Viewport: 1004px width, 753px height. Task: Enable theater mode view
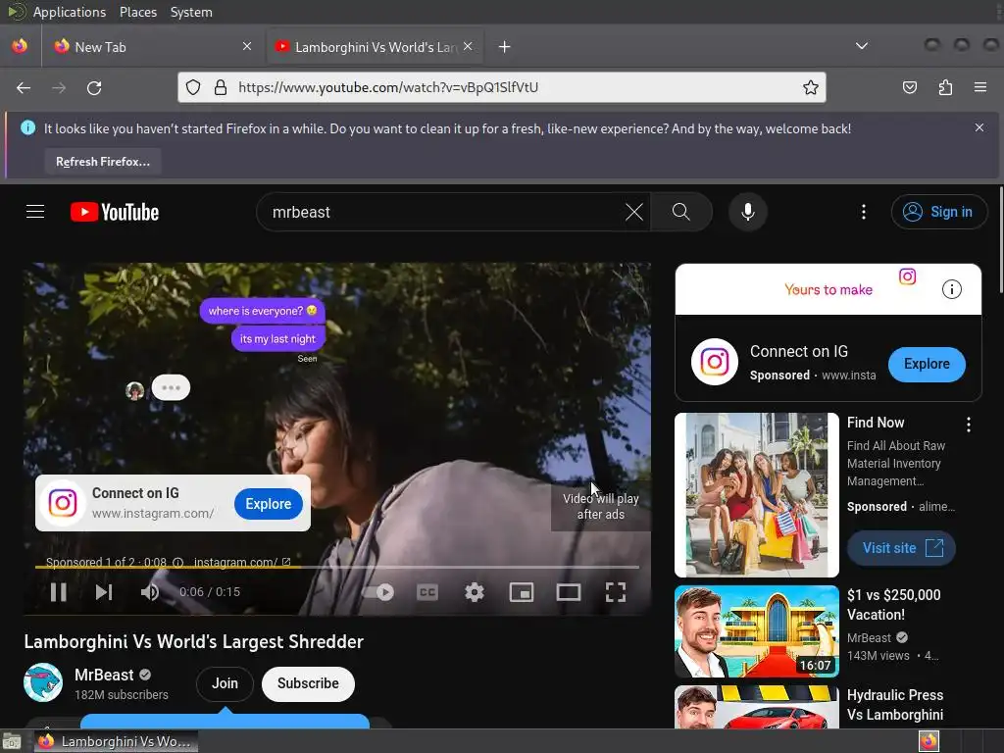[568, 592]
